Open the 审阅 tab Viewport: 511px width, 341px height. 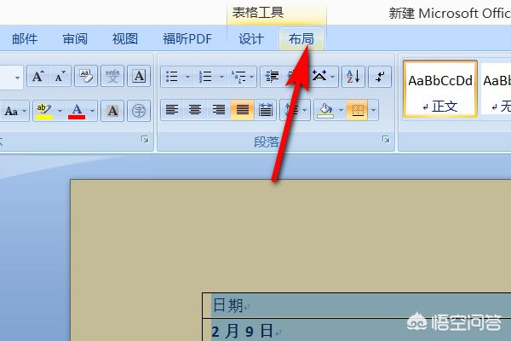coord(75,39)
